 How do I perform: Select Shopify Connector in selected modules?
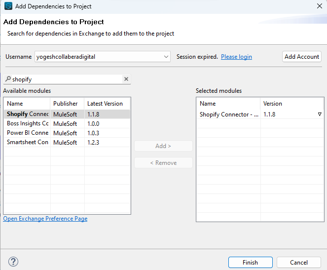(229, 114)
